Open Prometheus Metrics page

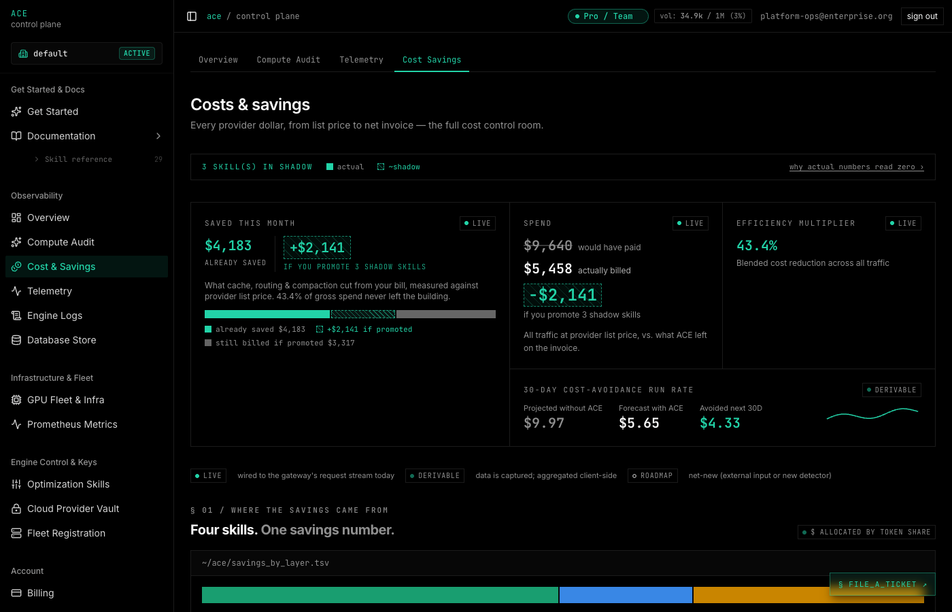tap(86, 424)
